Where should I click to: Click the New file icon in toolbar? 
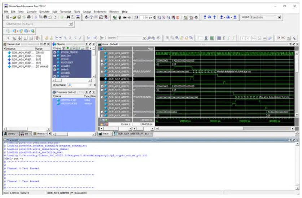[x=7, y=17]
